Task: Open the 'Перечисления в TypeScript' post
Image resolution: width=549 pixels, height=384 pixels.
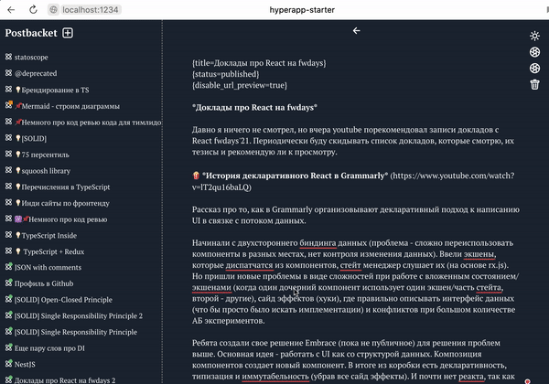Action: tap(62, 187)
